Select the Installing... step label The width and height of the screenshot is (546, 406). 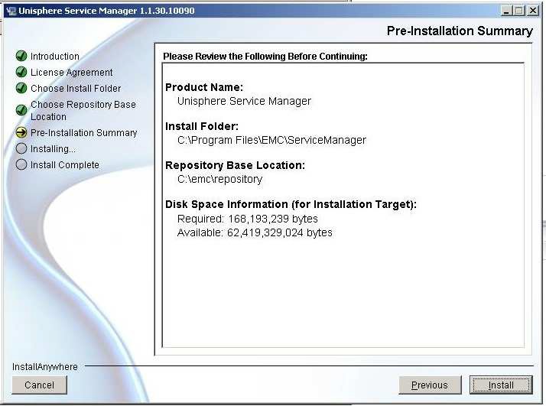click(53, 148)
